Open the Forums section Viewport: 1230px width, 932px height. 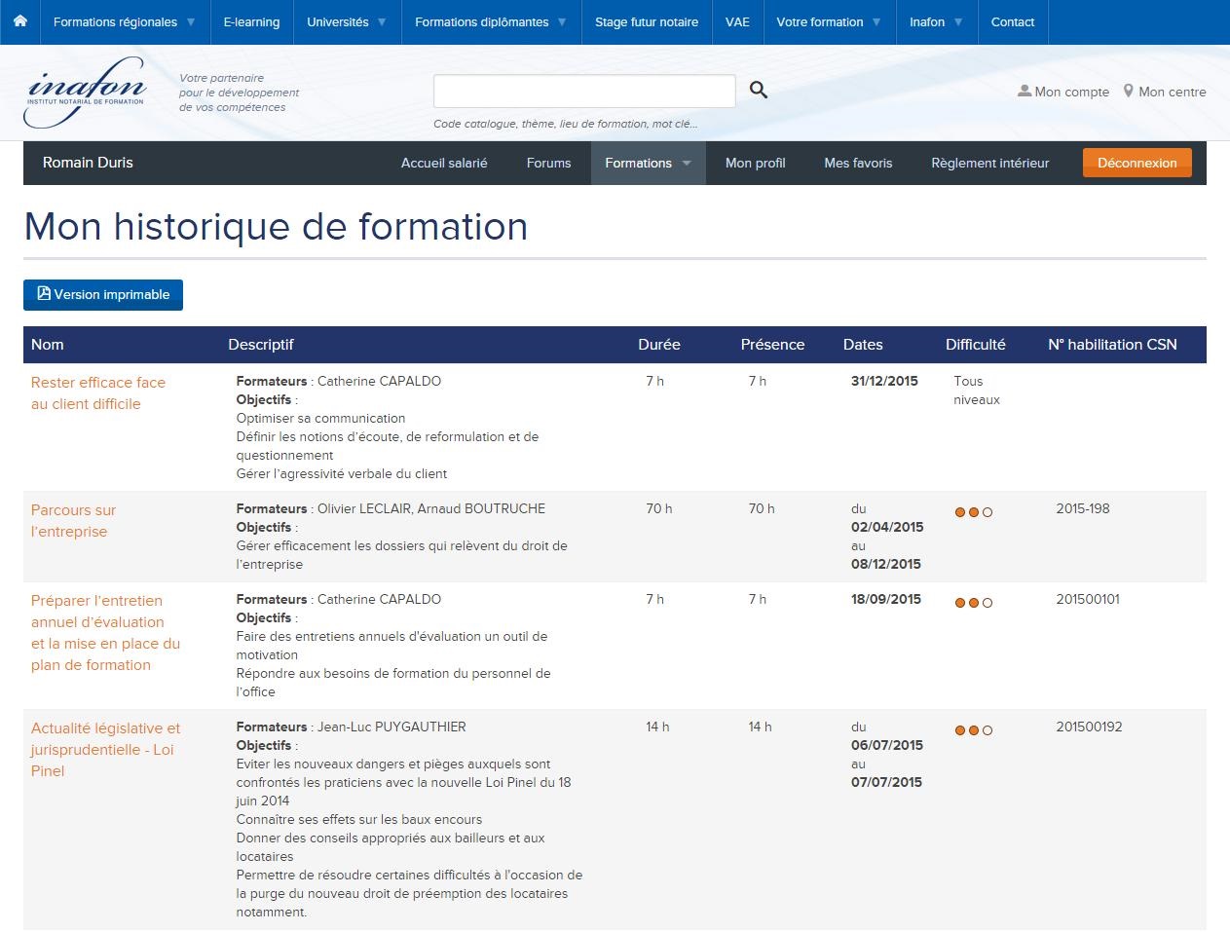coord(548,163)
